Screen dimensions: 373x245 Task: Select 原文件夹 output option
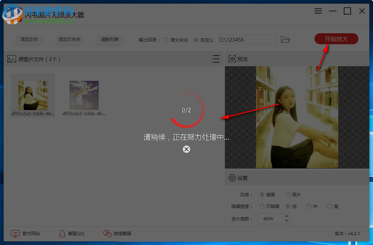coord(176,40)
